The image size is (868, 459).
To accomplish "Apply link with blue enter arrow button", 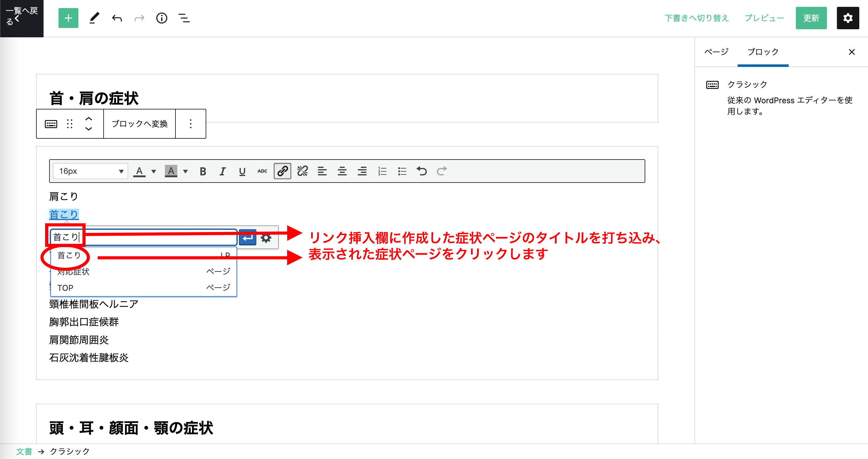I will (x=248, y=238).
